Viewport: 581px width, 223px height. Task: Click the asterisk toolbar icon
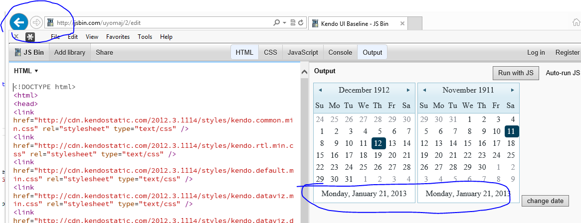30,37
